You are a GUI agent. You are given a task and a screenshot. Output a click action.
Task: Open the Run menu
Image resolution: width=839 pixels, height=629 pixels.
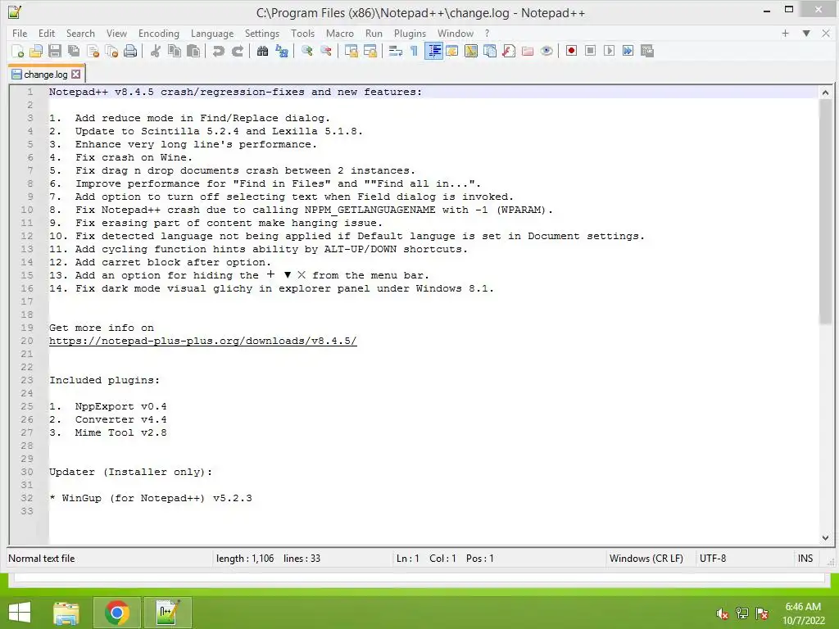click(374, 33)
